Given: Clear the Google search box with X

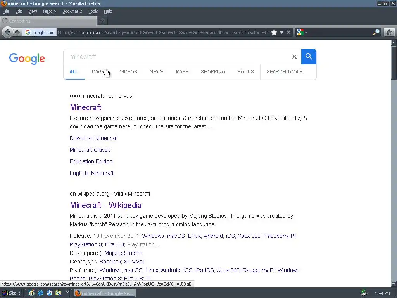Looking at the screenshot, I should [294, 57].
